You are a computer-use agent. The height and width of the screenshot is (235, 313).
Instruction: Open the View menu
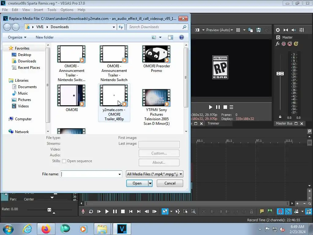(26, 10)
